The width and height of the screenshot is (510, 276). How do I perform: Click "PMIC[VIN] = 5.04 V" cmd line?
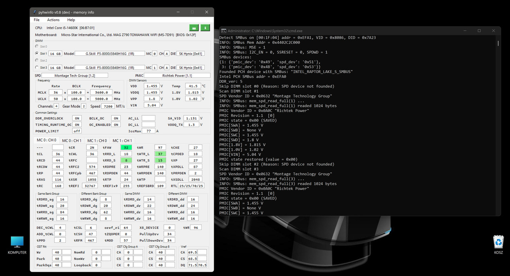[x=240, y=155]
